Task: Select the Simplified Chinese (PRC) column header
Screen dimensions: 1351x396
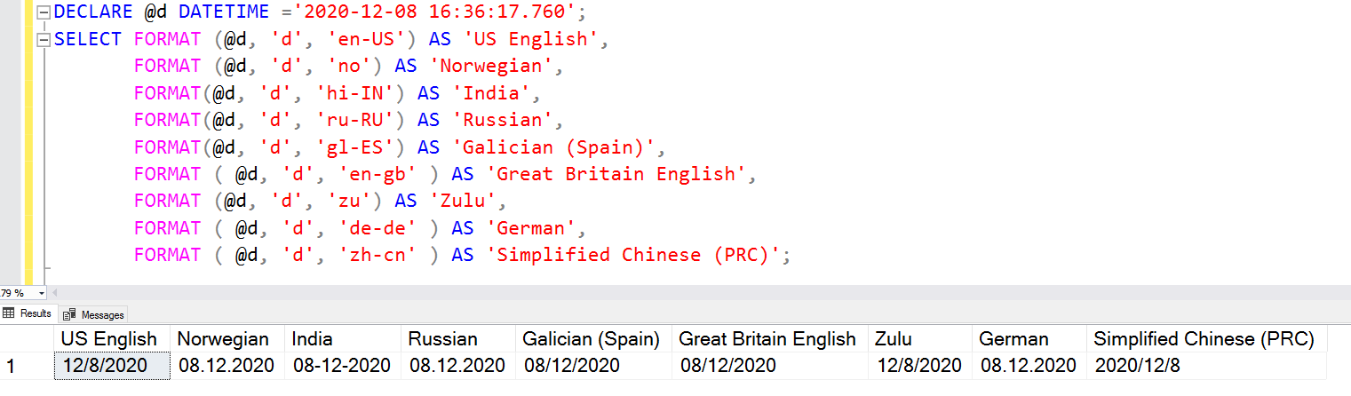Action: (x=1206, y=339)
